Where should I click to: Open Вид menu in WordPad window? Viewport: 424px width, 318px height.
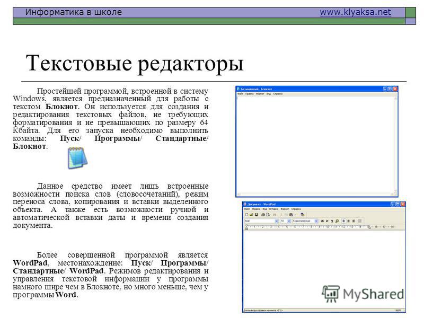point(264,209)
